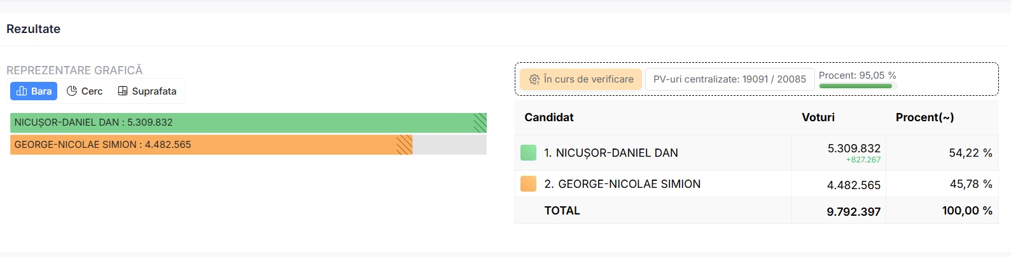The height and width of the screenshot is (257, 1011).
Task: Click the orange George-Nicolae Simion bar
Action: pos(211,145)
